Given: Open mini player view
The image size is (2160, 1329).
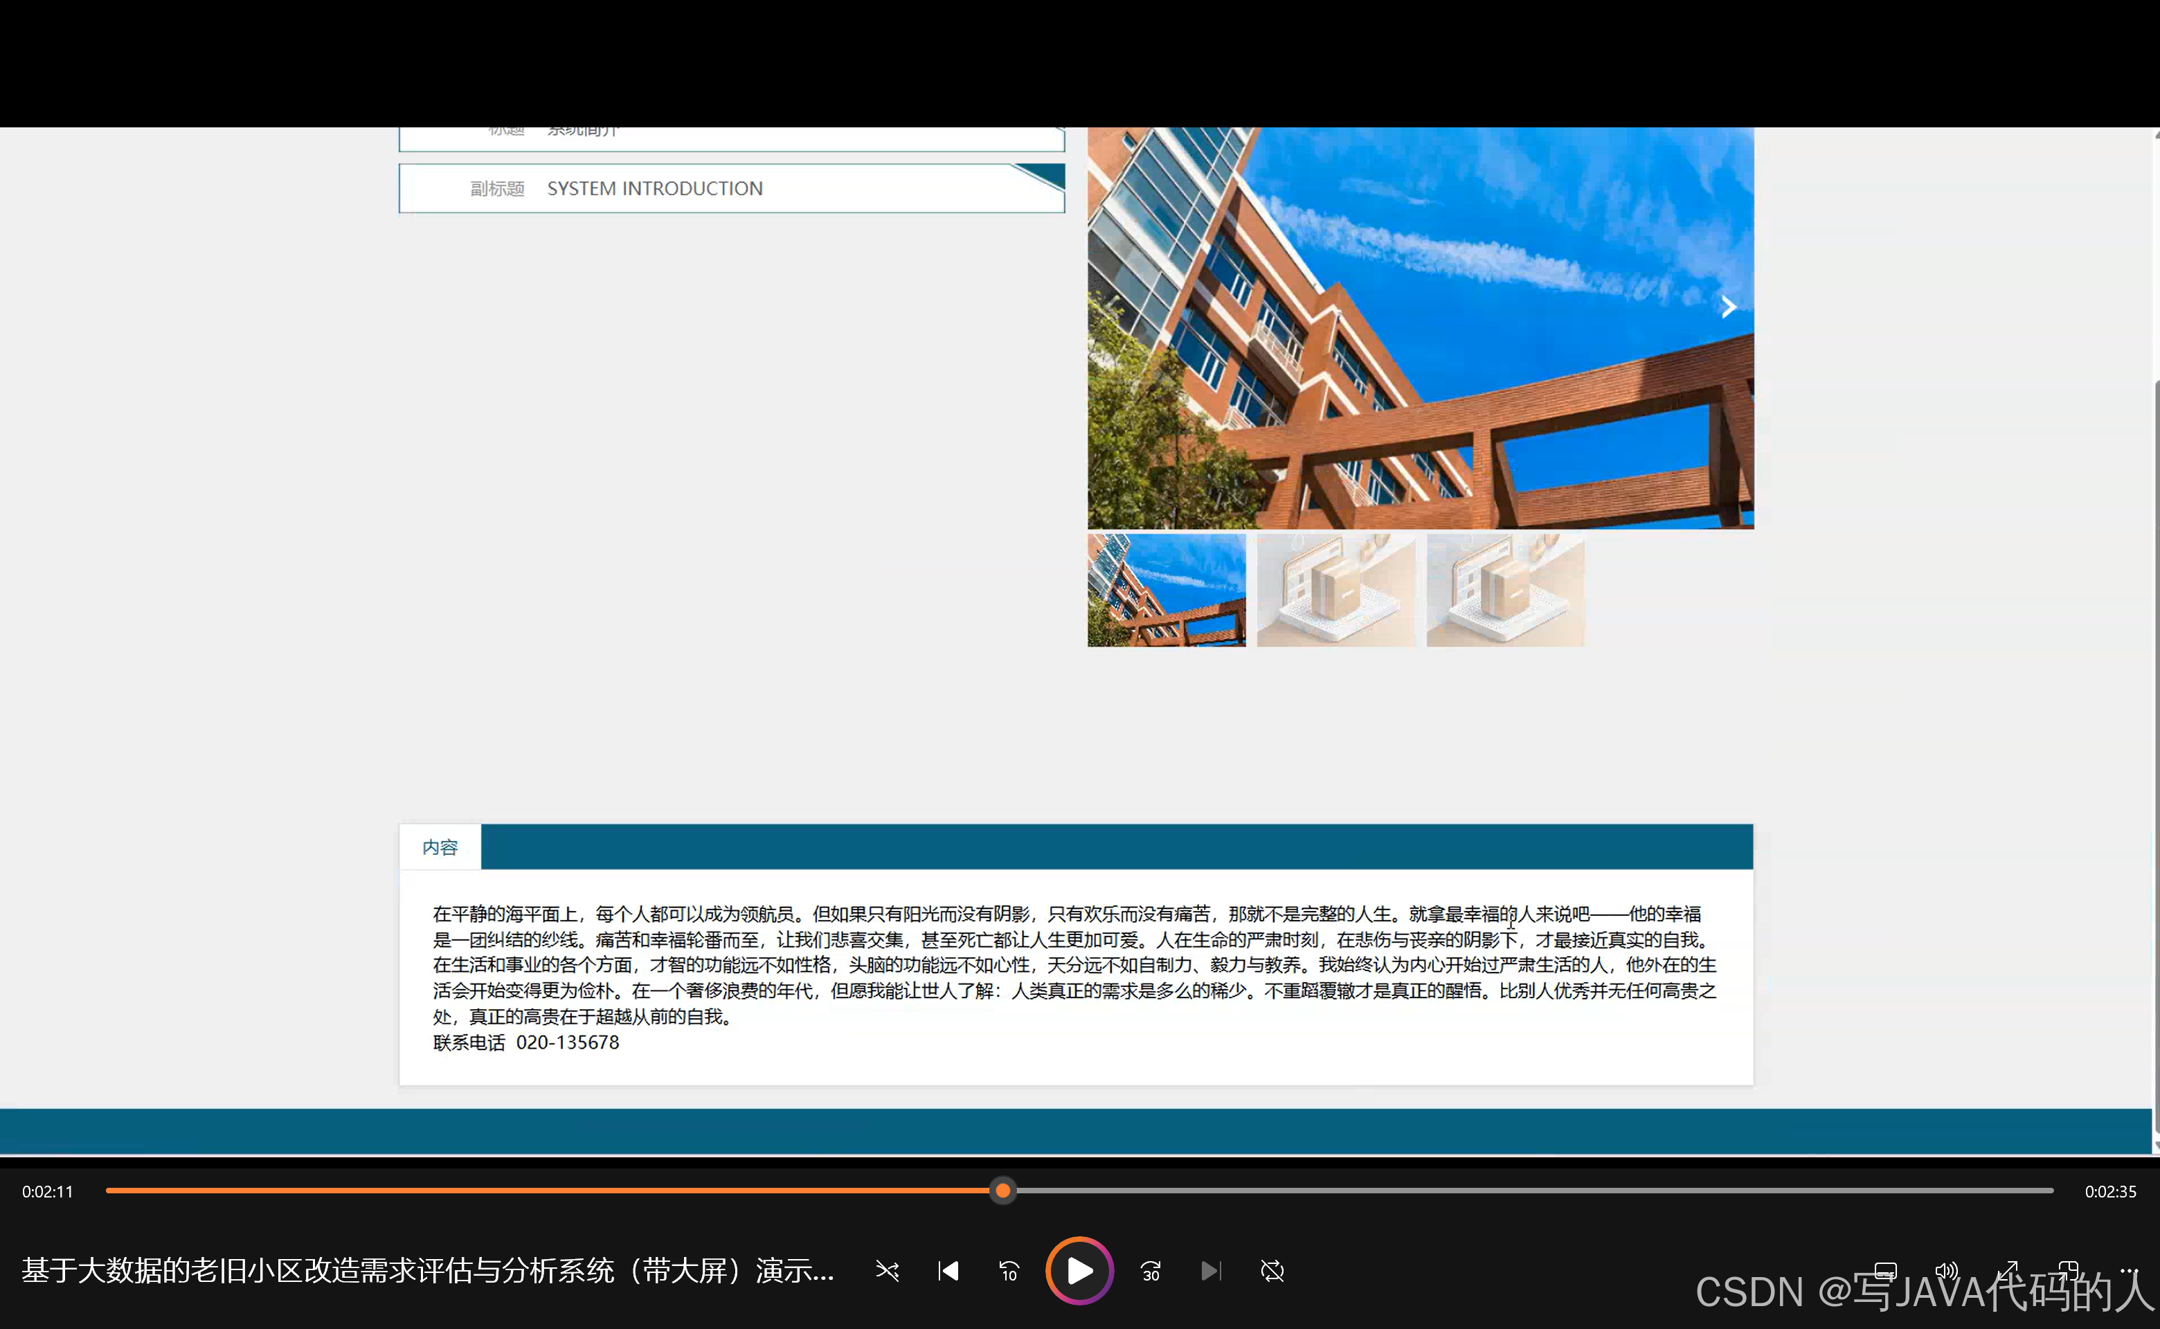Looking at the screenshot, I should tap(2068, 1270).
